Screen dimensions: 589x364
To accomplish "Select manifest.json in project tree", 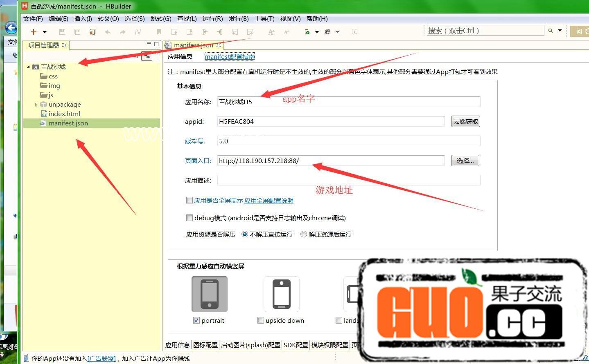I will [64, 123].
